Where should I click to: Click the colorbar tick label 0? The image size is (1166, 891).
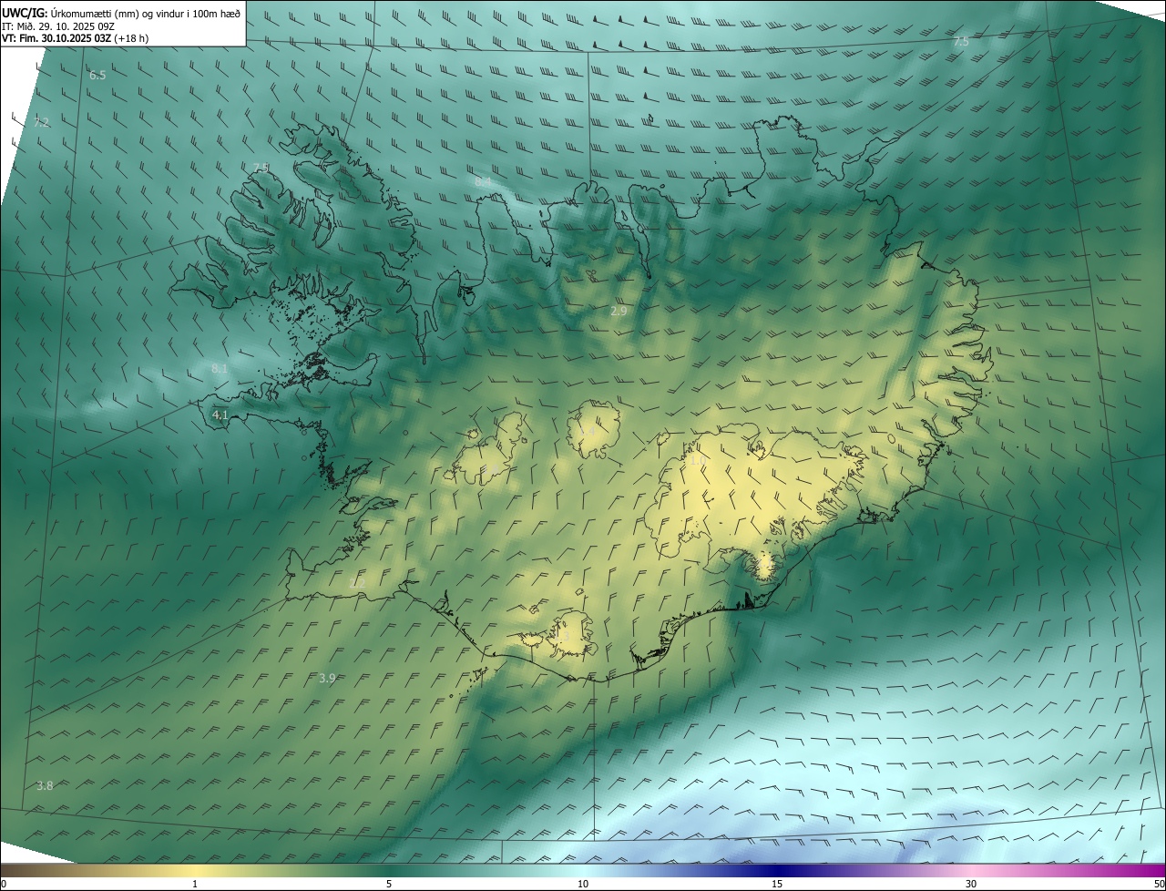point(4,884)
